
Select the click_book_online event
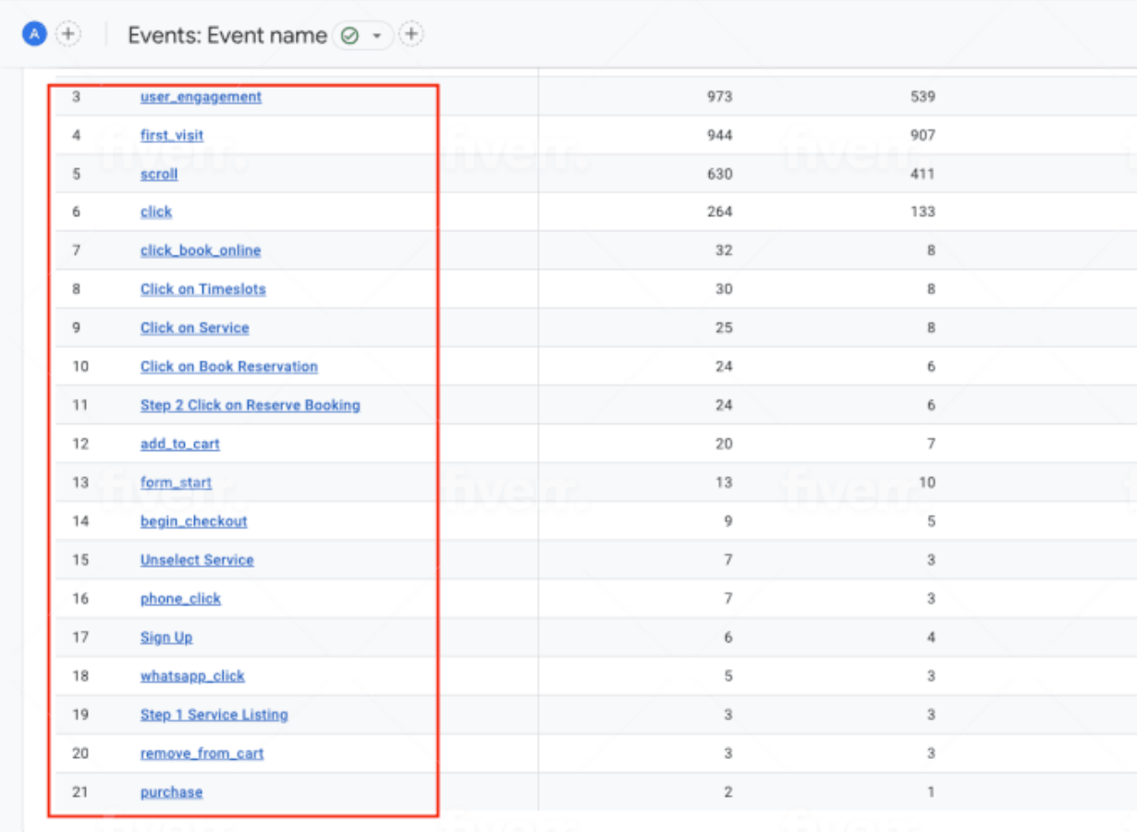click(x=201, y=251)
